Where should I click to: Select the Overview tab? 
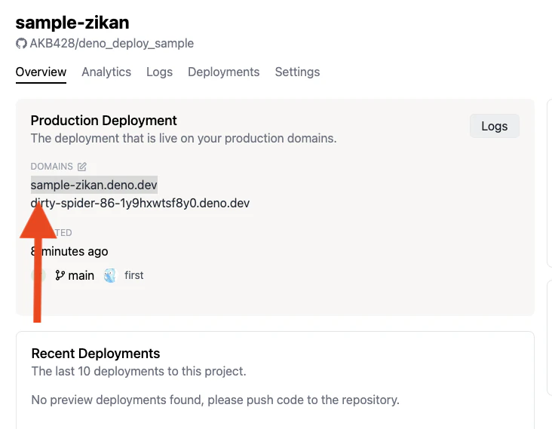click(x=41, y=72)
